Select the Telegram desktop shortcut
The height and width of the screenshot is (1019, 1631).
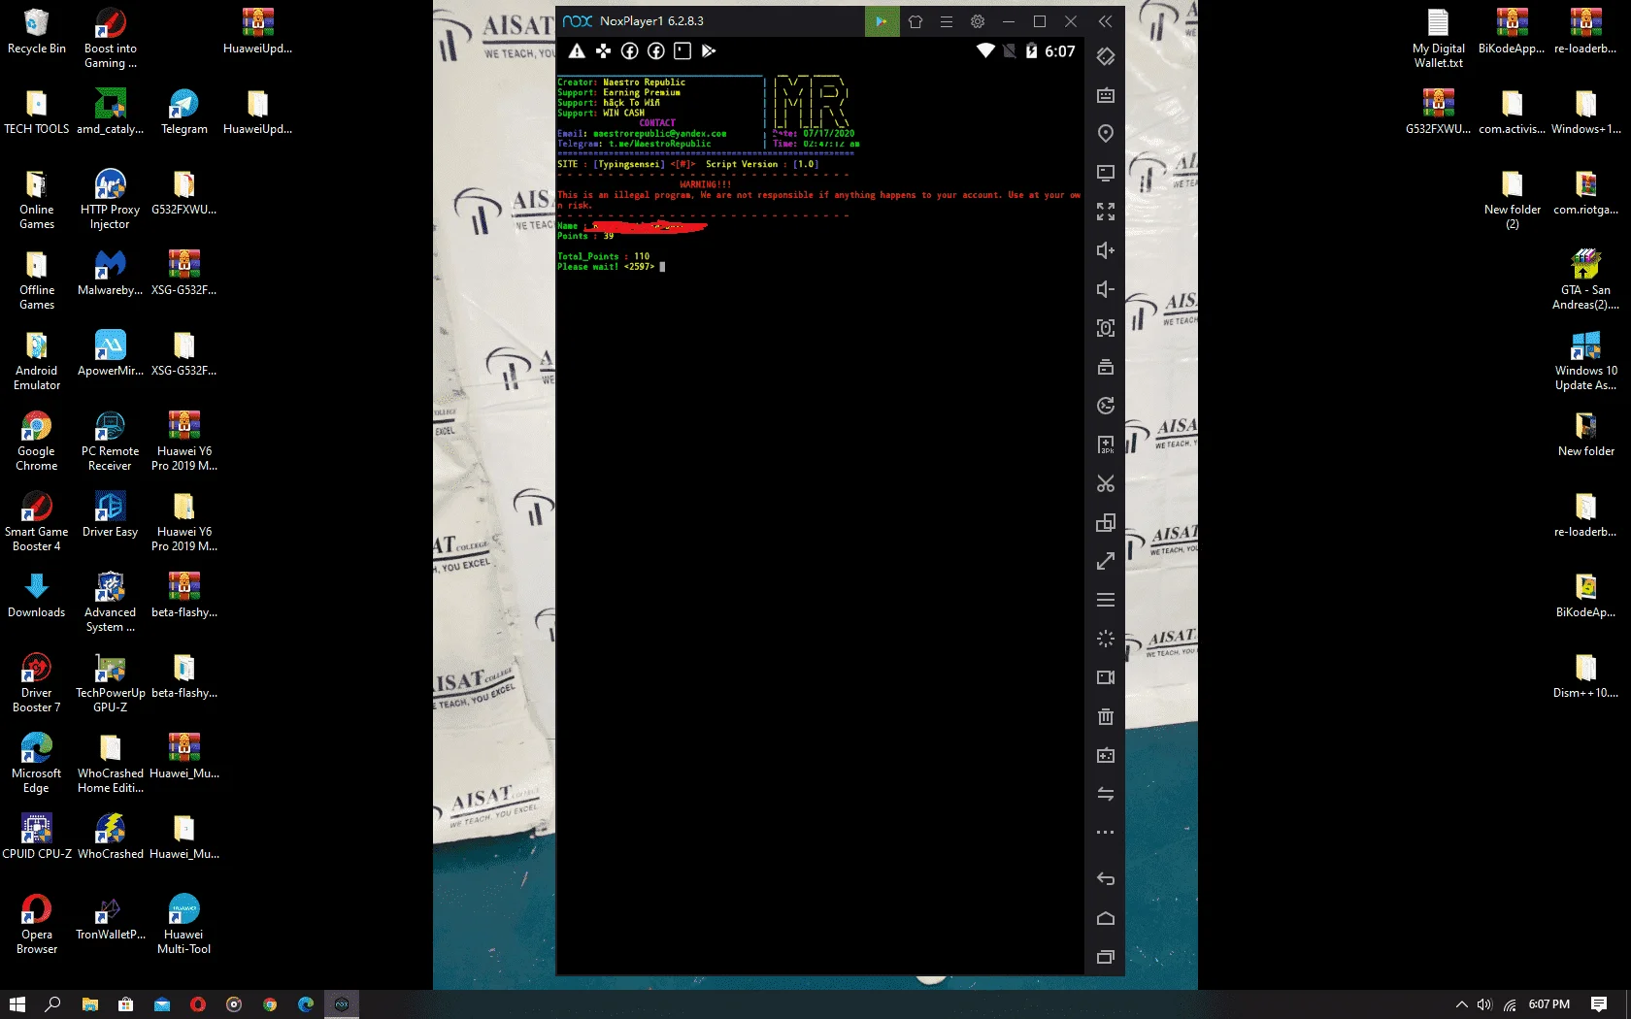tap(183, 113)
